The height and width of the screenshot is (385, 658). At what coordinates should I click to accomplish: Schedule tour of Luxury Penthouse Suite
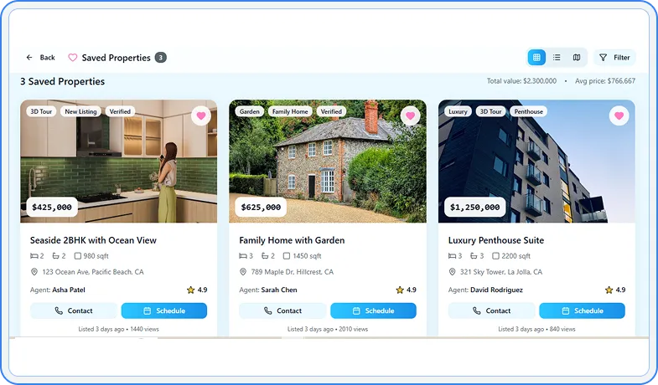tap(582, 311)
